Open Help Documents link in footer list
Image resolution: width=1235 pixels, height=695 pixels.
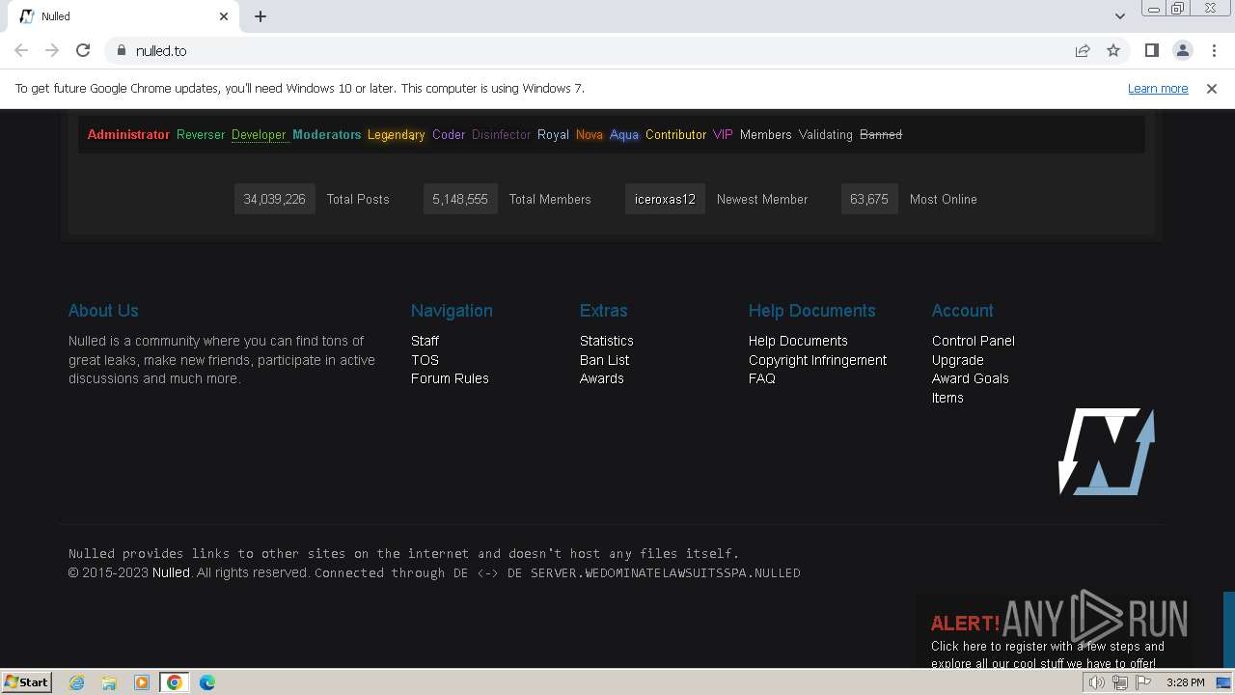pos(798,341)
